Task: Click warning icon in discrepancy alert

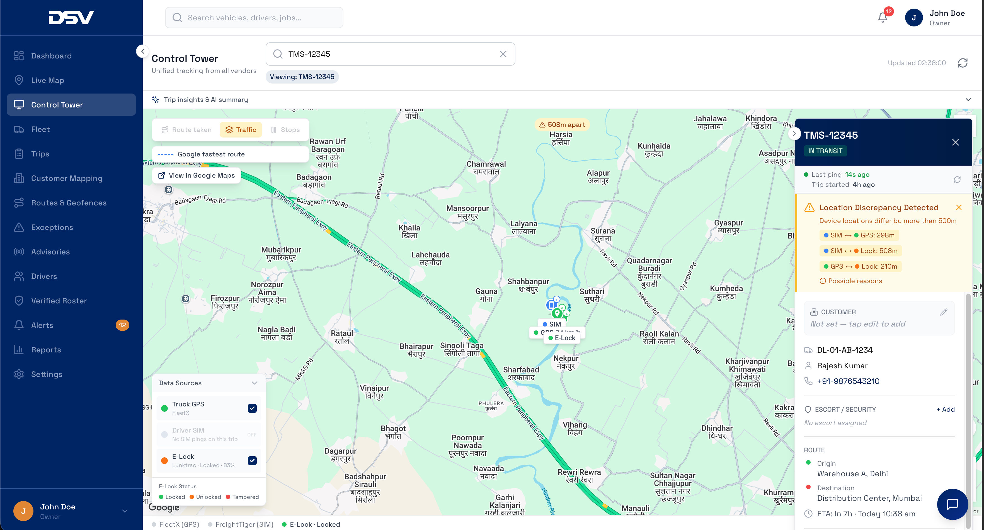Action: pos(809,208)
